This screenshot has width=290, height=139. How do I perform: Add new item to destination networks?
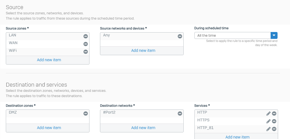[x=143, y=128]
